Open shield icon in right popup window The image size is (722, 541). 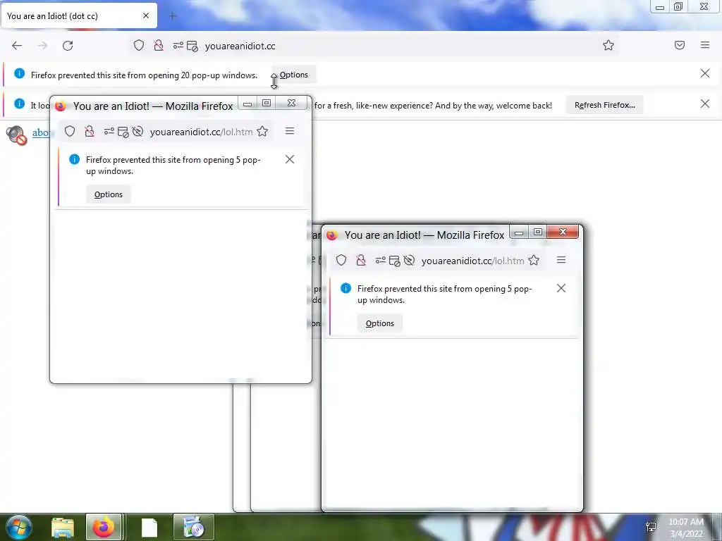(x=341, y=261)
